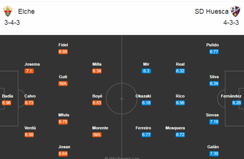Click Morente's N/A rating badge
The width and height of the screenshot is (244, 159).
97,135
